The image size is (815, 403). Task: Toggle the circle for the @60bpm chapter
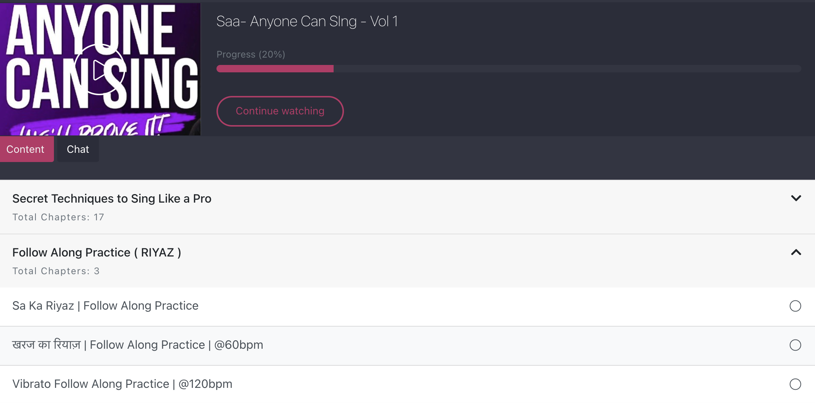pos(795,345)
